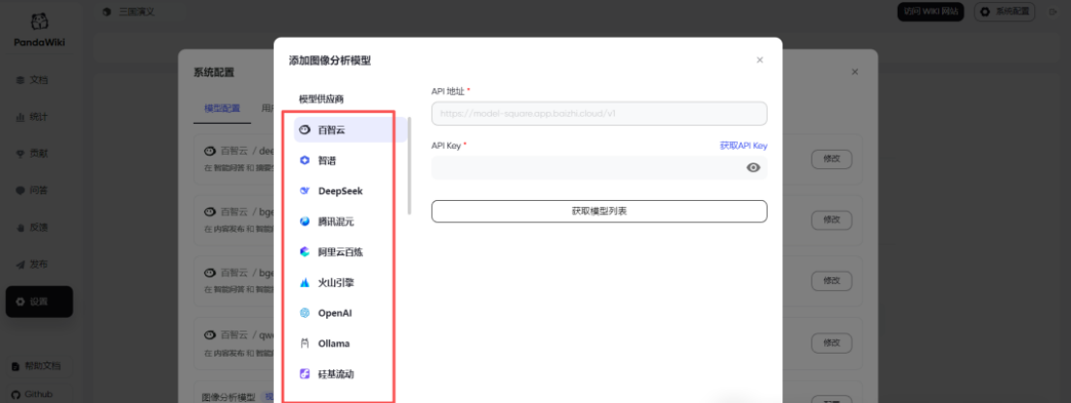Click the 腾讯混元 logo icon
This screenshot has height=403, width=1071.
point(305,221)
